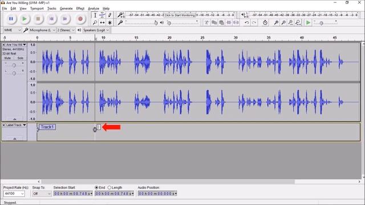
Task: Click the Paste icon in edit toolbar
Action: tap(222, 23)
